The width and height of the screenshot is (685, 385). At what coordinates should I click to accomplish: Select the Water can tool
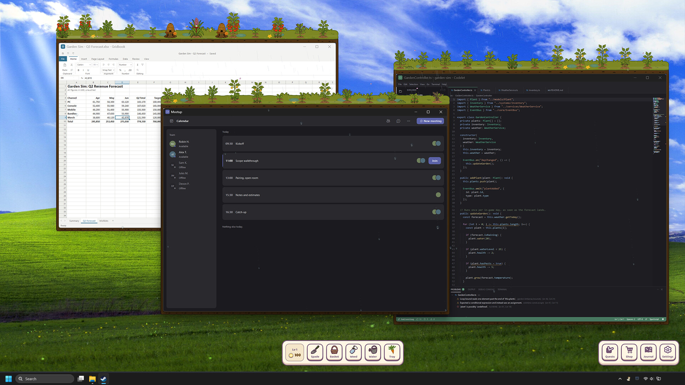pos(373,352)
